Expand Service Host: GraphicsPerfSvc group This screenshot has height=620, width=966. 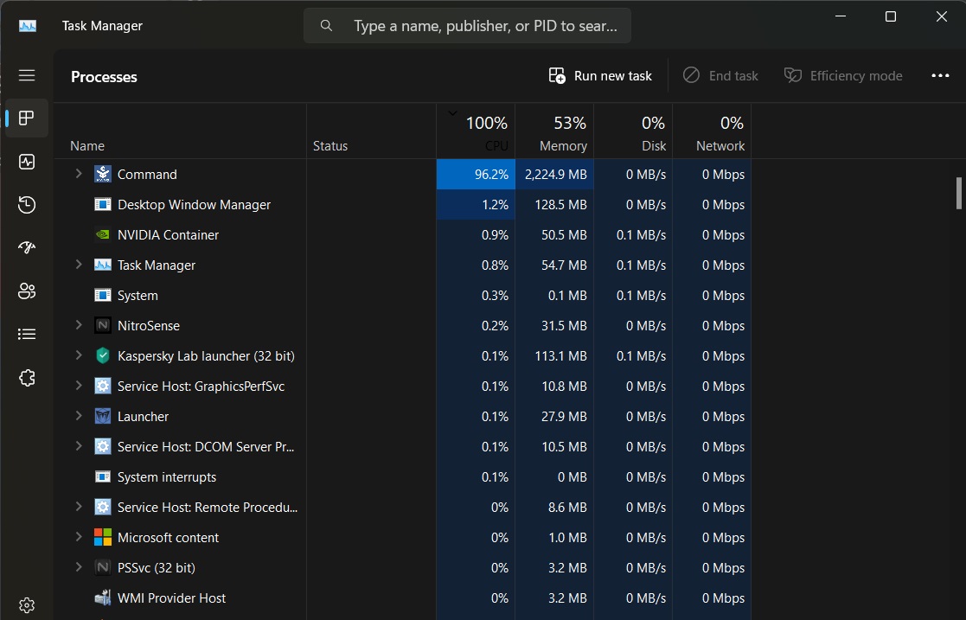[78, 386]
